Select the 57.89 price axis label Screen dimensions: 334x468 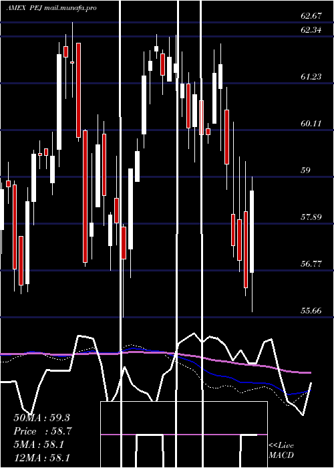311,217
